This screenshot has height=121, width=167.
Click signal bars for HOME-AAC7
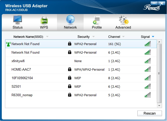coord(148,69)
